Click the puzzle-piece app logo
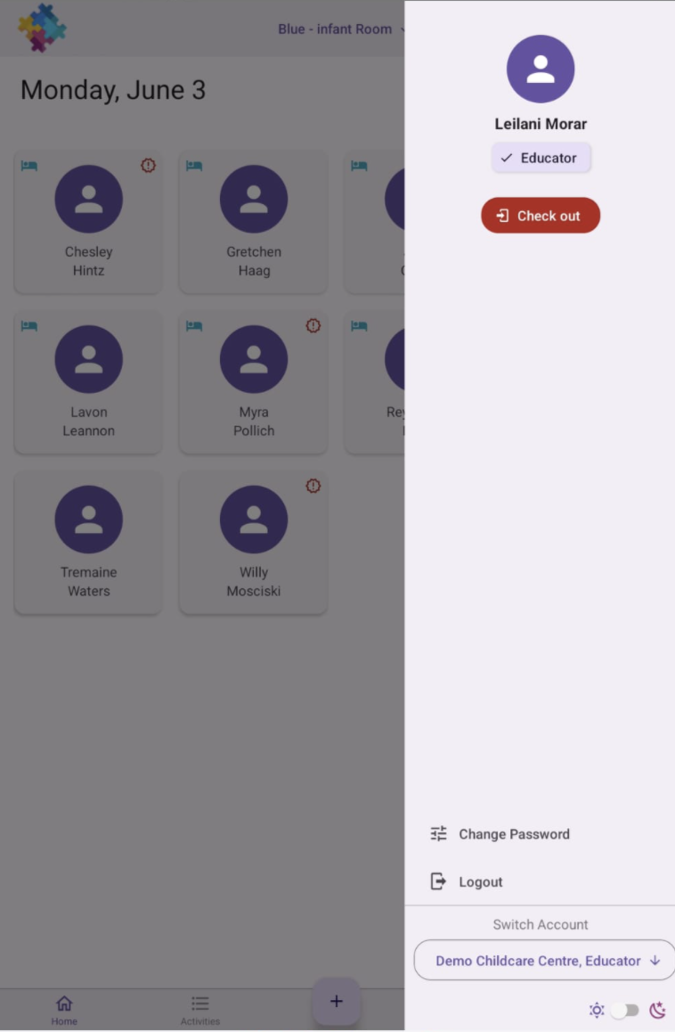The image size is (675, 1032). coord(42,28)
